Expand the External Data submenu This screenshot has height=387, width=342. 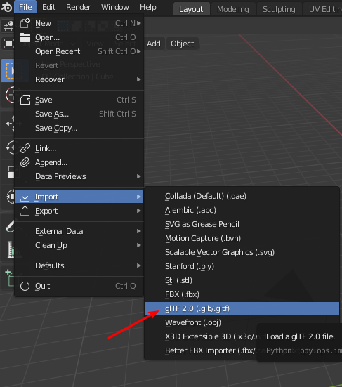pos(79,231)
